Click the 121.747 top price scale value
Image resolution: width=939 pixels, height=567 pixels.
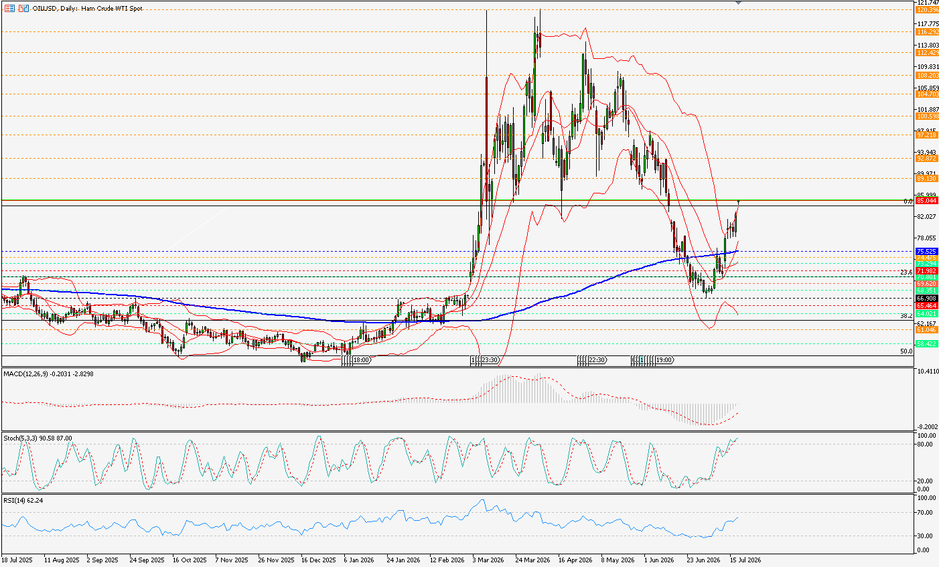[x=927, y=3]
